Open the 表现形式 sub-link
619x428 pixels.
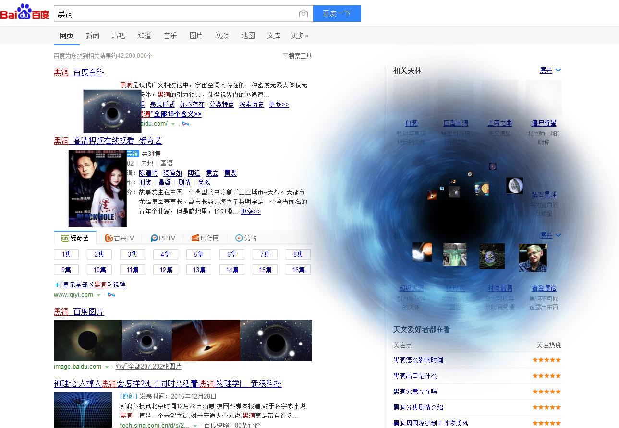click(x=162, y=105)
